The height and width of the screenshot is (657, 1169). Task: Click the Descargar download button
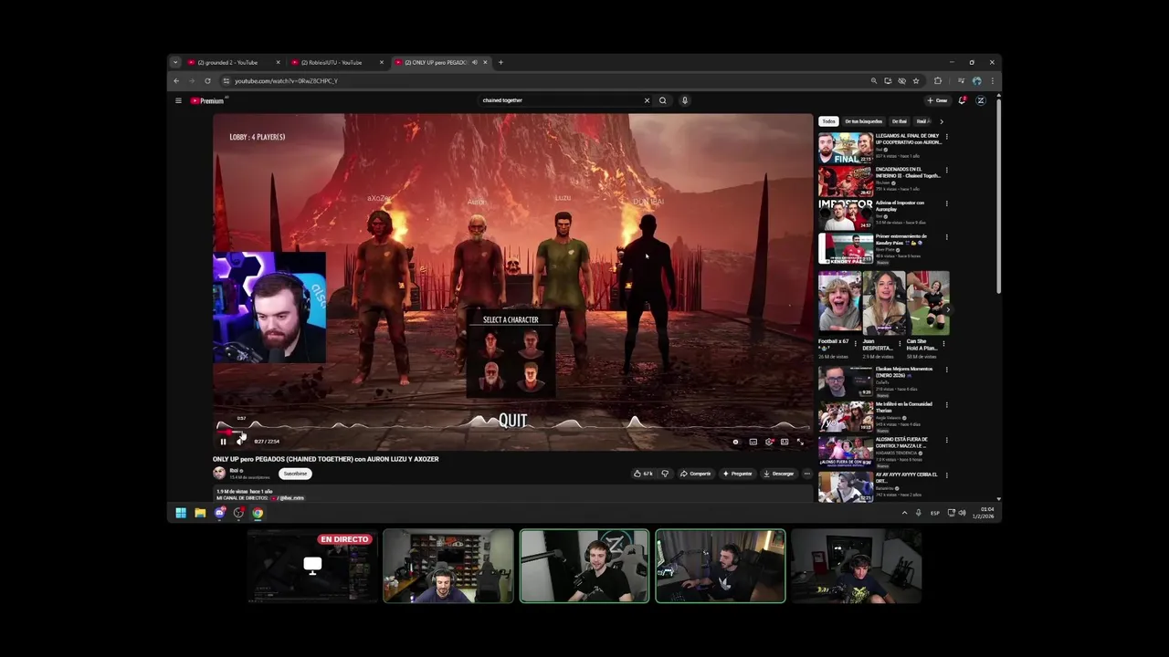point(780,474)
